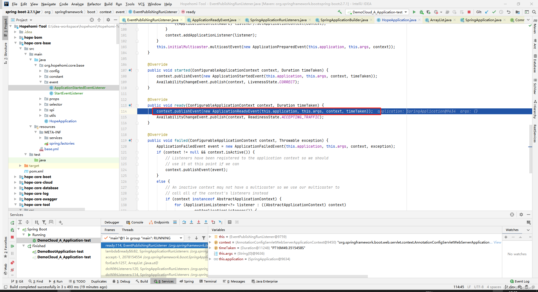The width and height of the screenshot is (538, 292).
Task: Open the 9: Git tool window button
Action: pos(17,281)
